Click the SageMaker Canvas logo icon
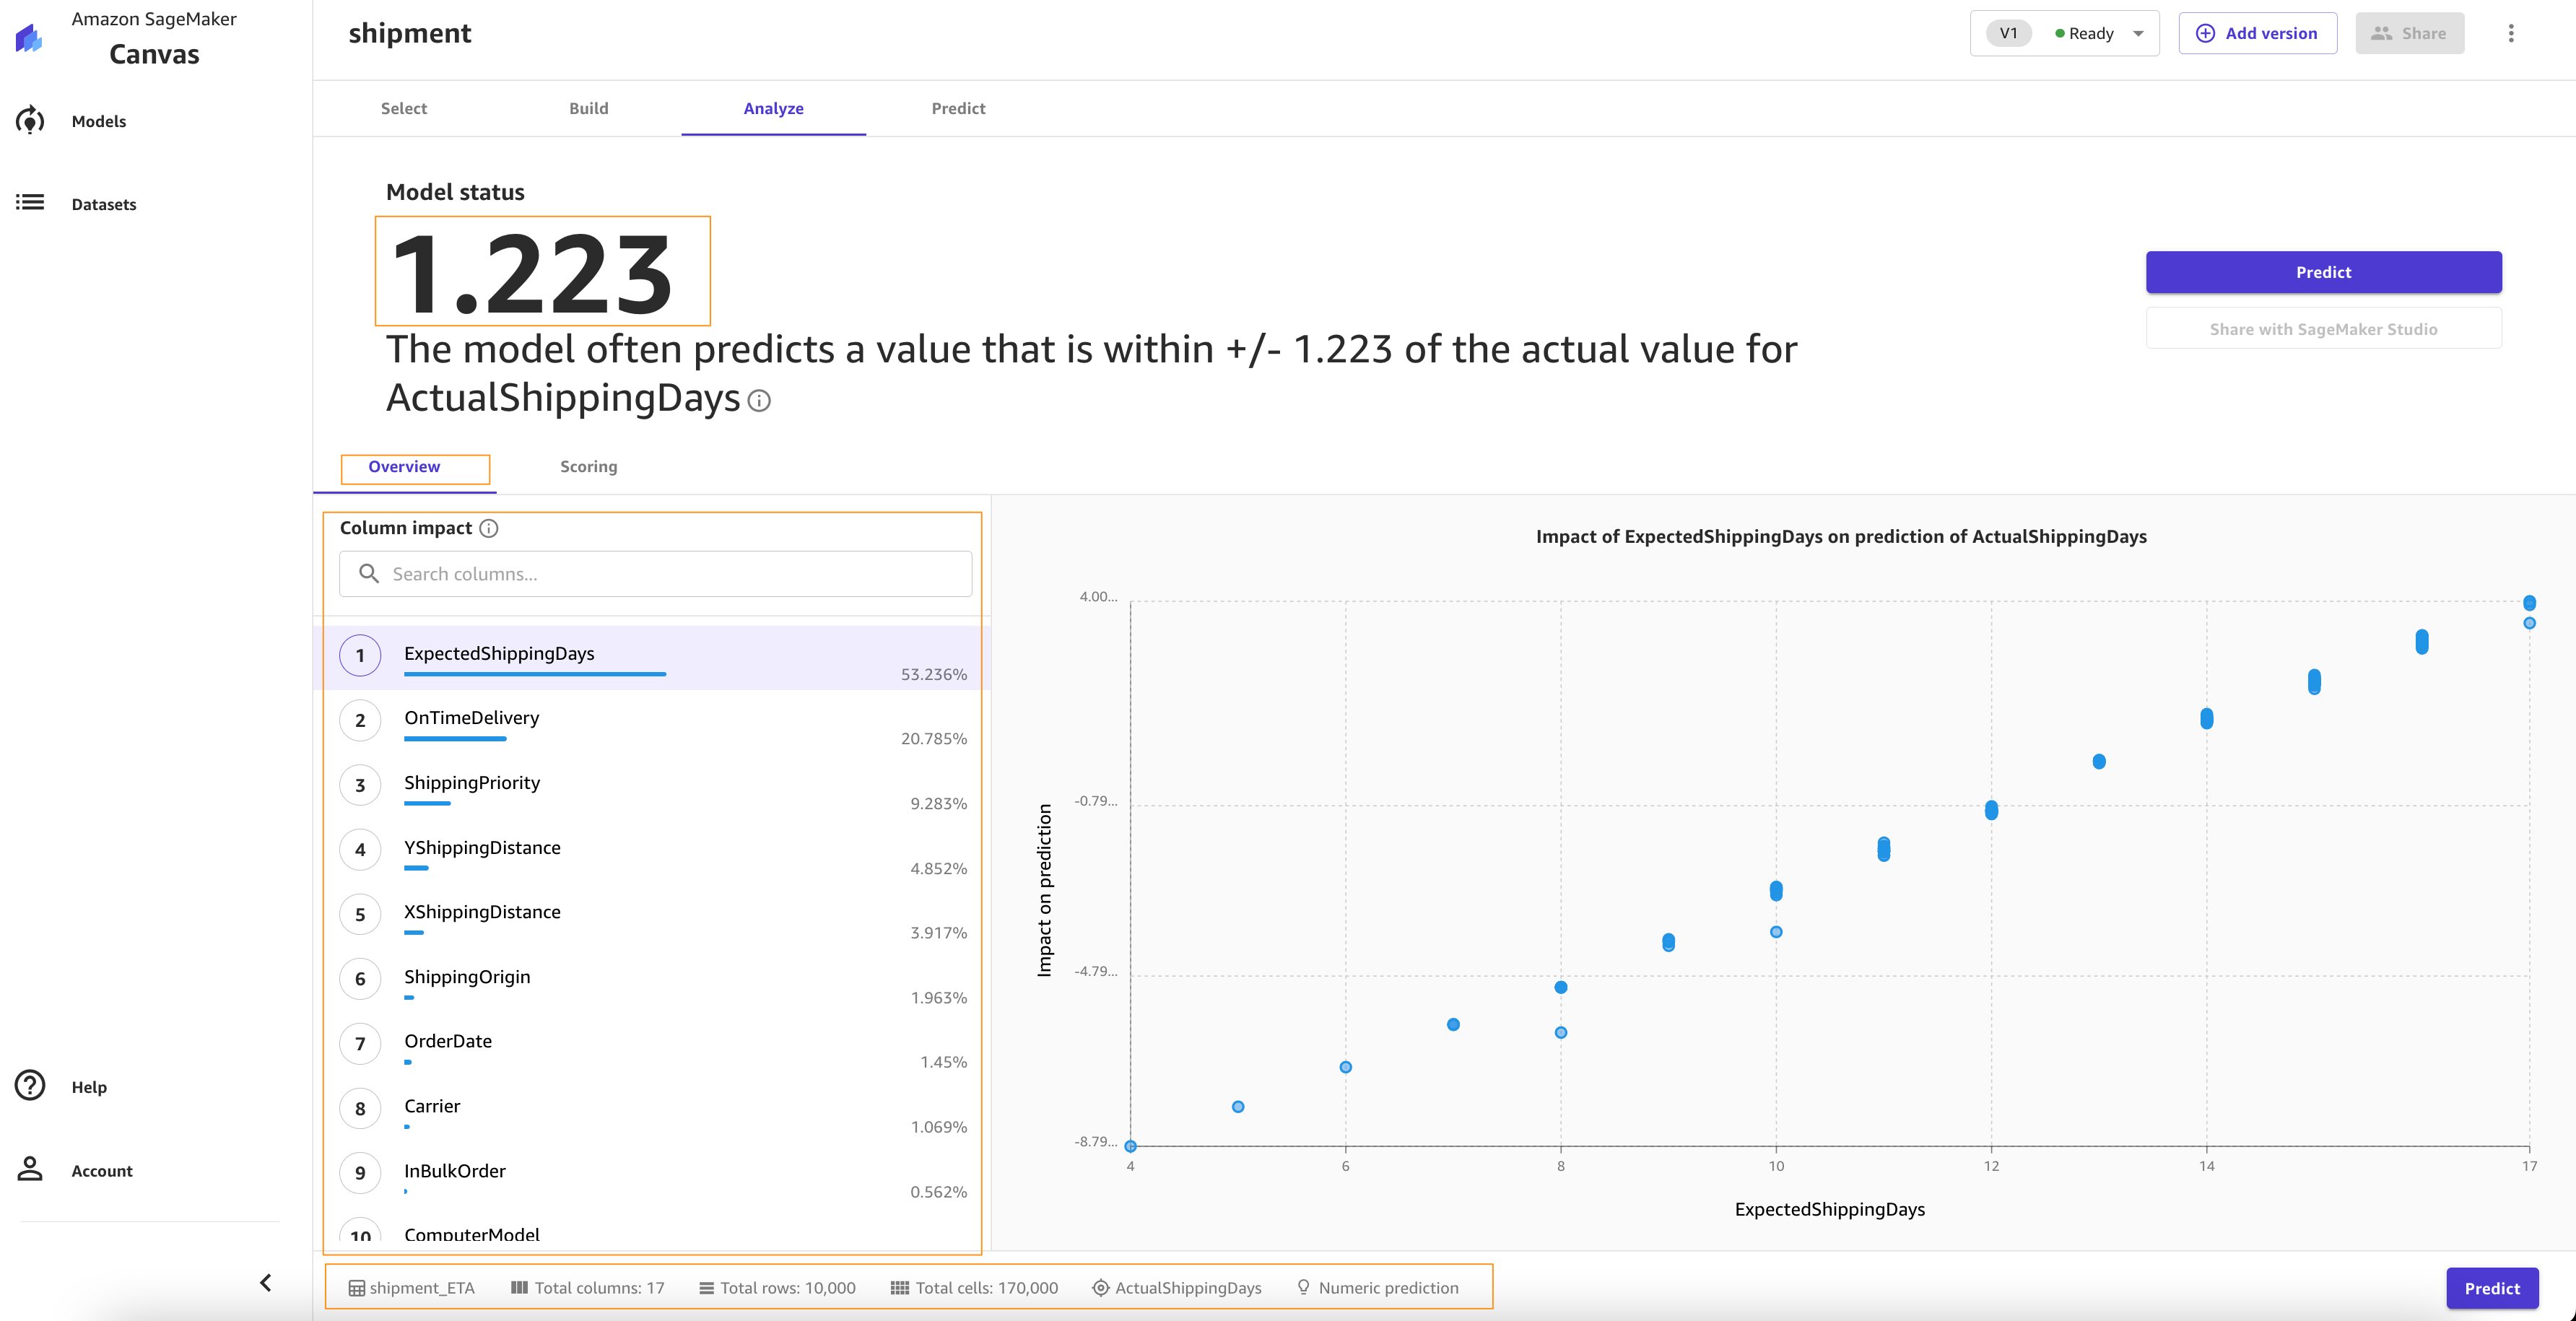The width and height of the screenshot is (2576, 1321). [30, 38]
